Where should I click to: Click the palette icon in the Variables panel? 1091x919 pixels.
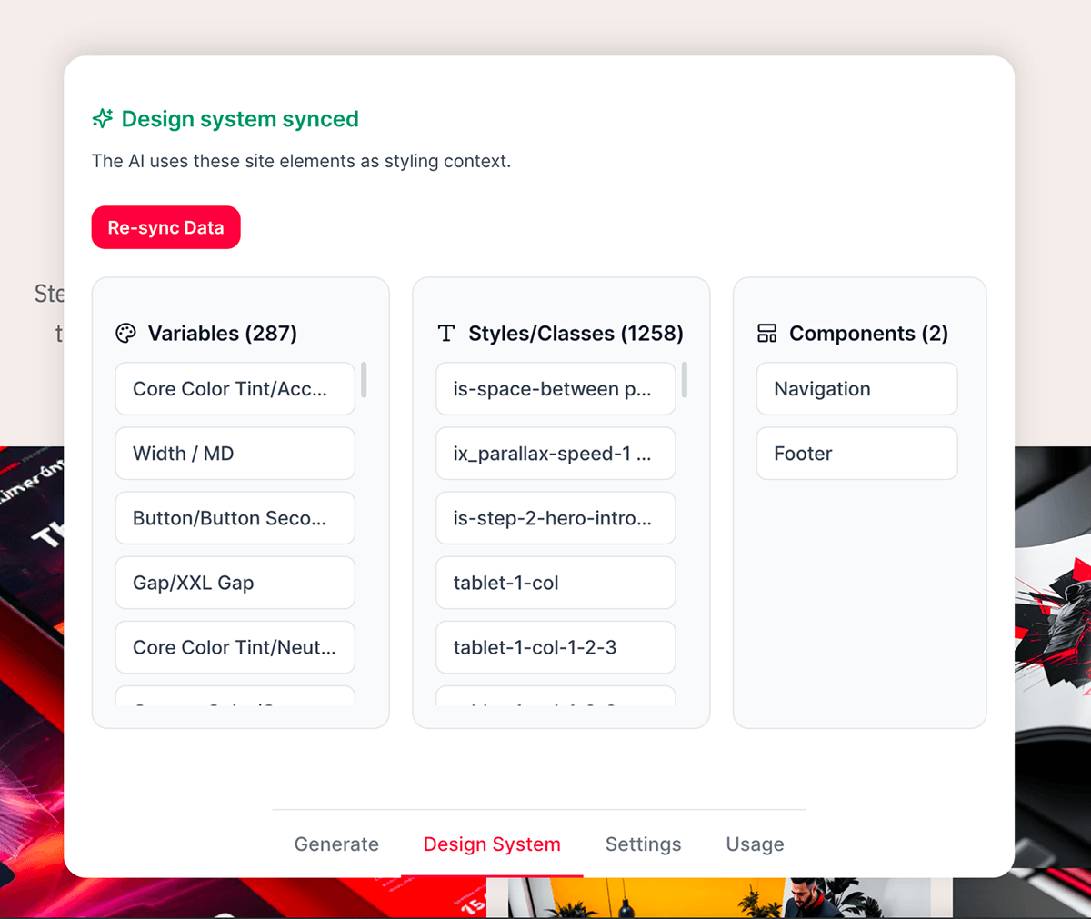[124, 333]
